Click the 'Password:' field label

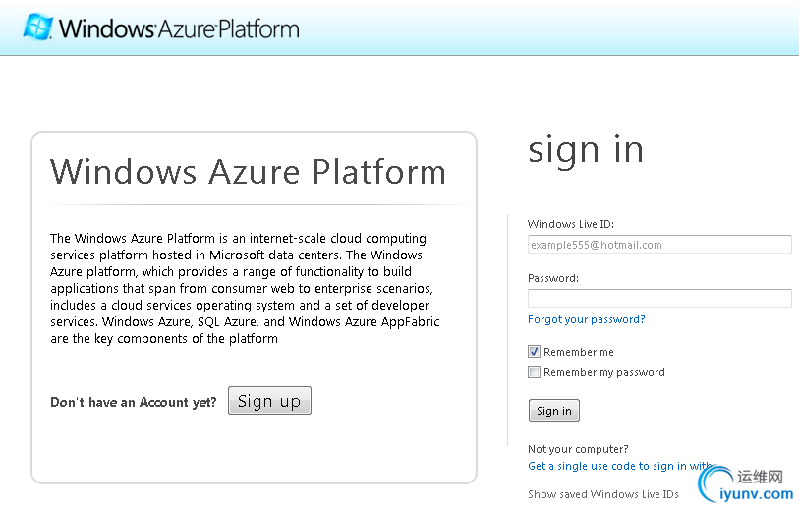click(x=552, y=278)
